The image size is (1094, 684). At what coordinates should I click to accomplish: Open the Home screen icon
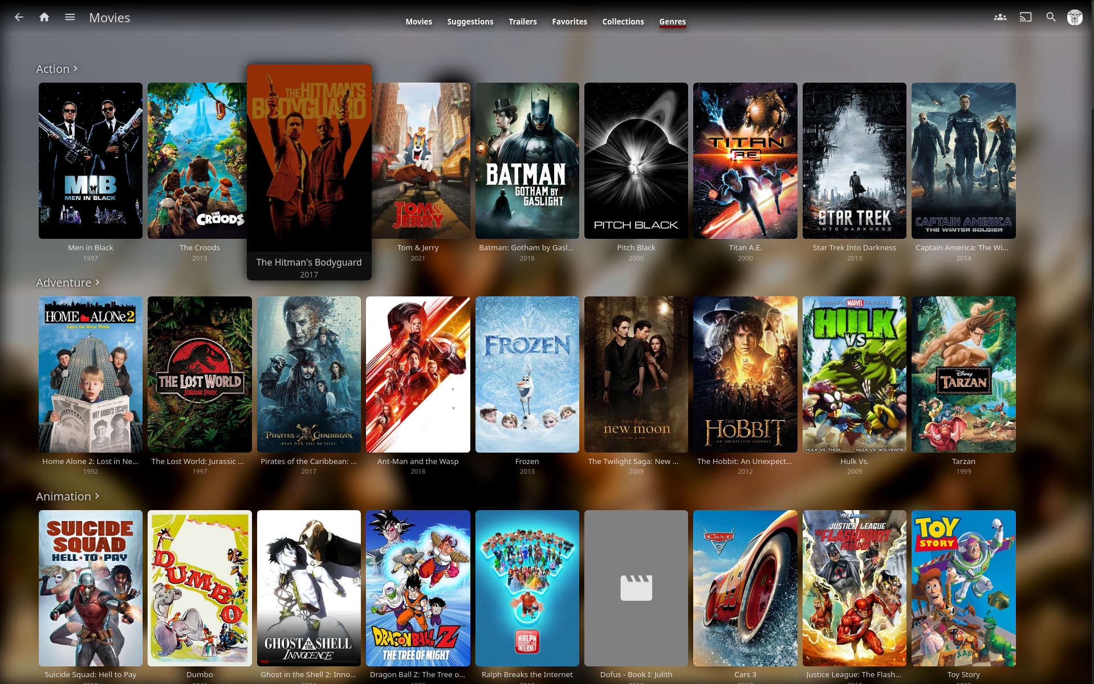tap(44, 17)
